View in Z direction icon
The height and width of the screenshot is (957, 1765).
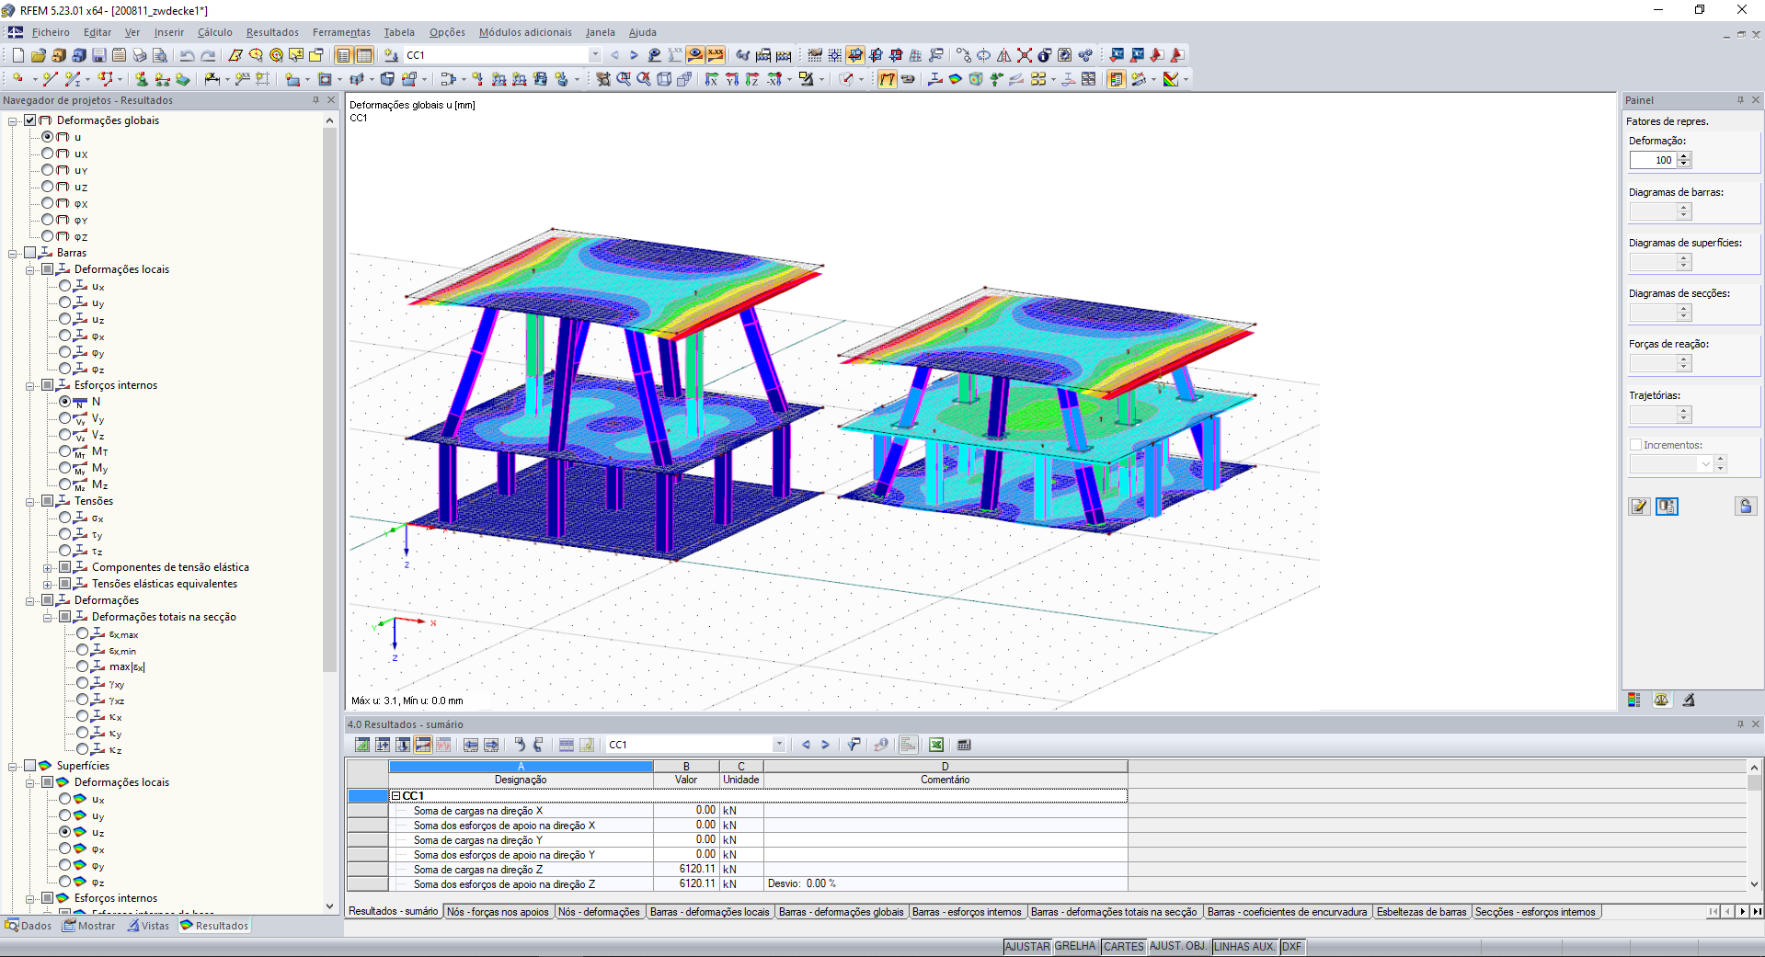point(752,79)
